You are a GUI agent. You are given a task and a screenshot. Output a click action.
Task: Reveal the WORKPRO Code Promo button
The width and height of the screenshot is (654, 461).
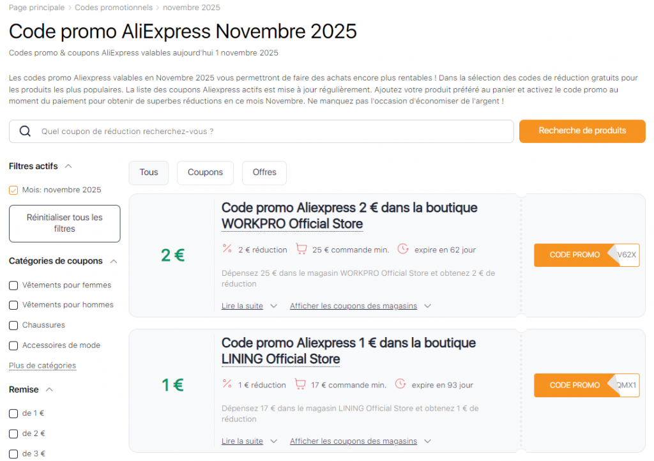[x=574, y=255]
